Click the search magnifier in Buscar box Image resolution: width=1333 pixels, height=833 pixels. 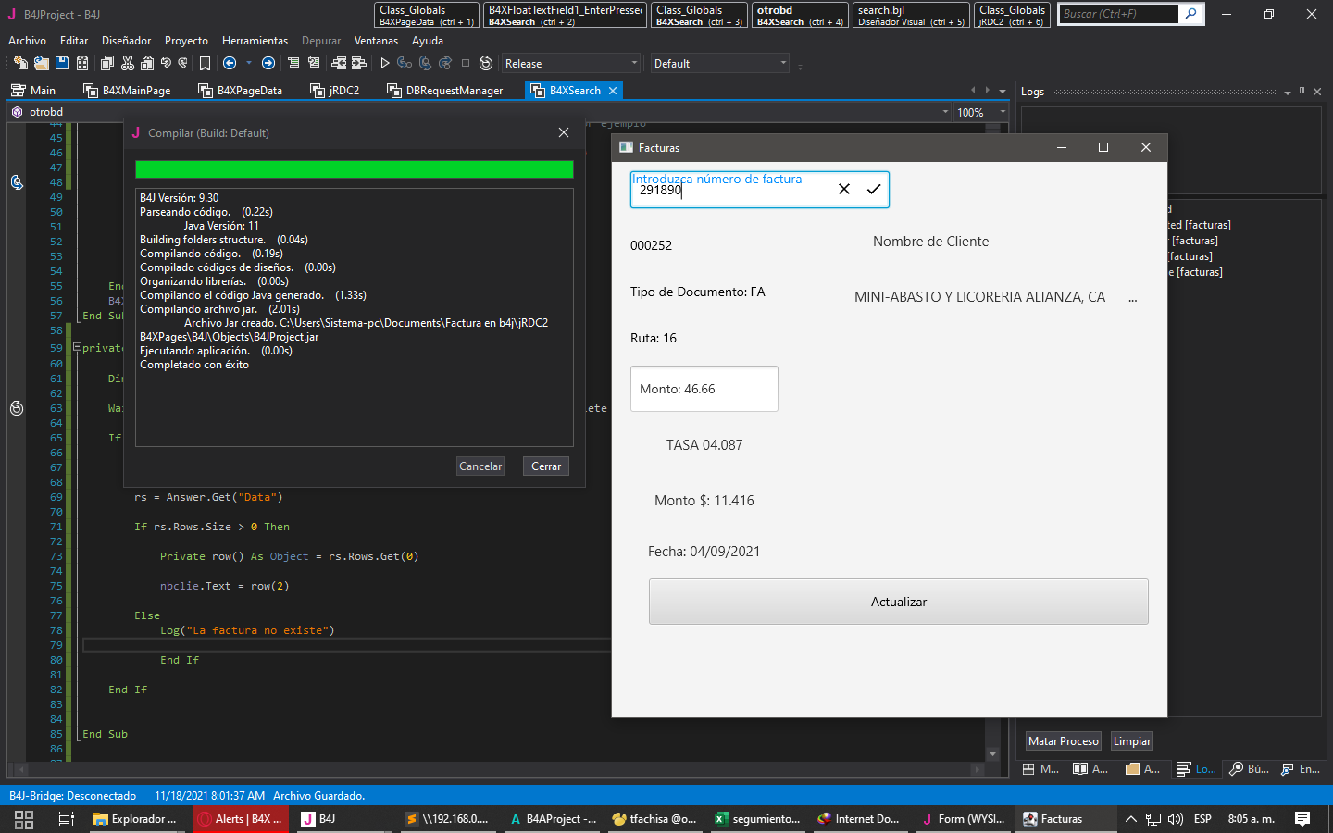pos(1191,14)
